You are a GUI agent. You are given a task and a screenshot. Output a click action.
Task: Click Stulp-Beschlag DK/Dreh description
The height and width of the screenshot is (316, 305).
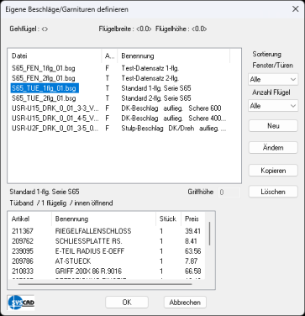(174, 129)
